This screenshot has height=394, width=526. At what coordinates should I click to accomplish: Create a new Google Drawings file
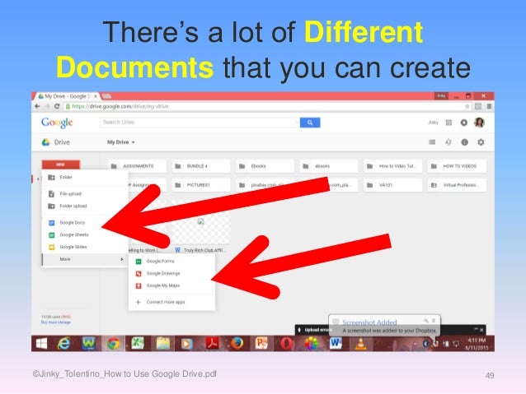[x=171, y=273]
